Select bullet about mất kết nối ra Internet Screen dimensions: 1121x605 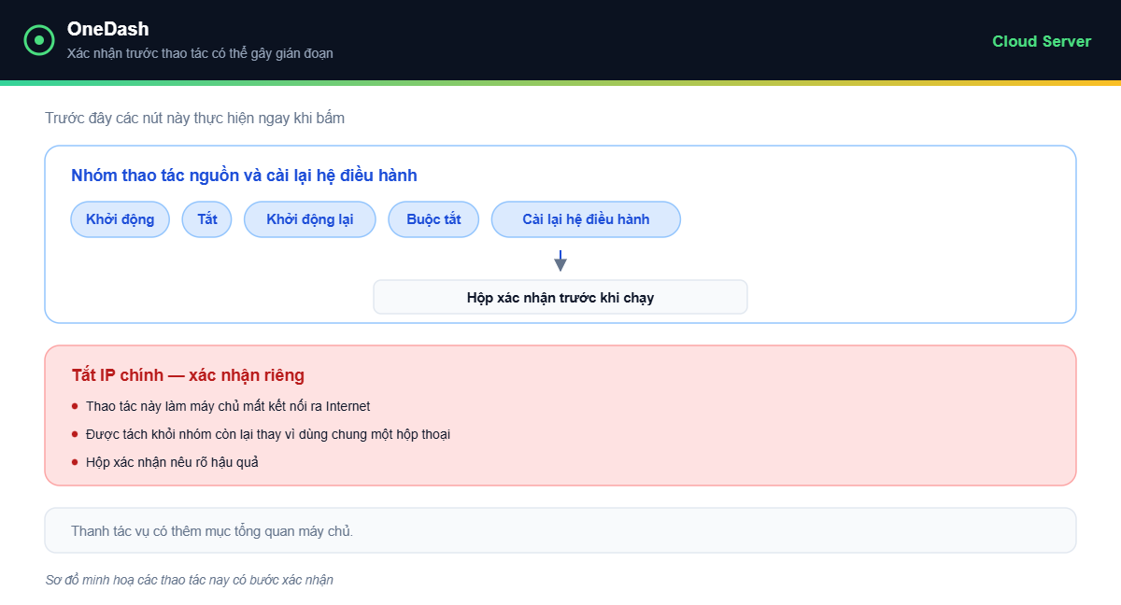228,406
